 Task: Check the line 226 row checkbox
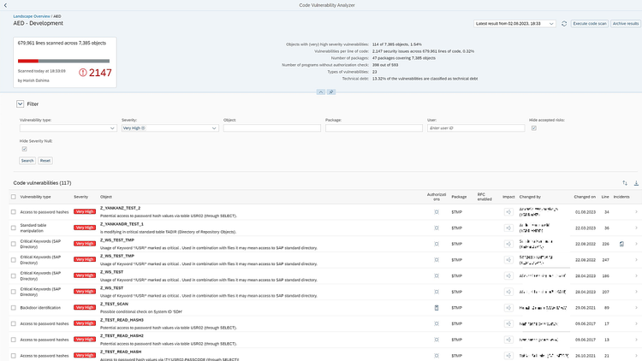pos(14,244)
